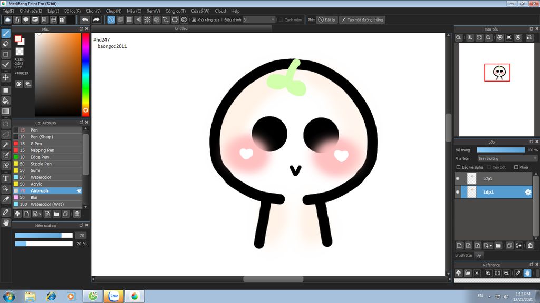Image resolution: width=540 pixels, height=303 pixels.
Task: Adjust the brush size slider at 70
Action: coord(44,235)
